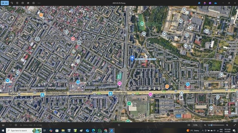Click the Hotel Sir Lujerului pink marker
Image resolution: width=238 pixels, height=133 pixels.
(x=120, y=83)
